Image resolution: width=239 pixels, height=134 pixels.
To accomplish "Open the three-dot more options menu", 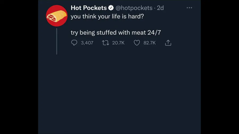I will click(189, 8).
